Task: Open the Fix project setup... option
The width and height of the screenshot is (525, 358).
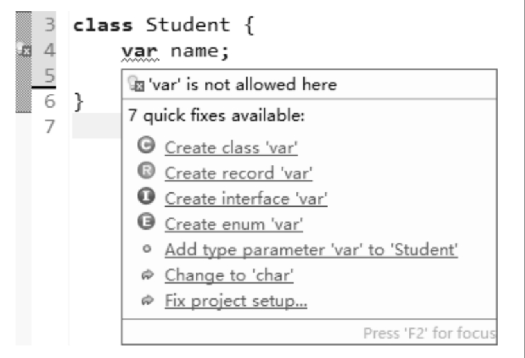Action: pyautogui.click(x=236, y=301)
